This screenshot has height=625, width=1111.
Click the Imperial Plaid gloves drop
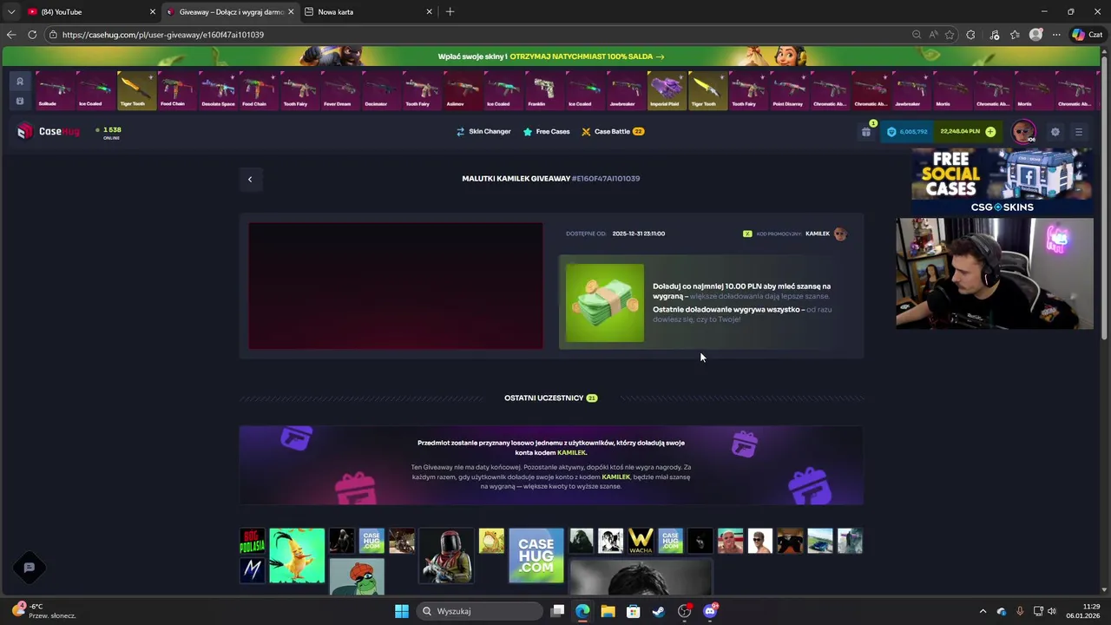click(667, 90)
